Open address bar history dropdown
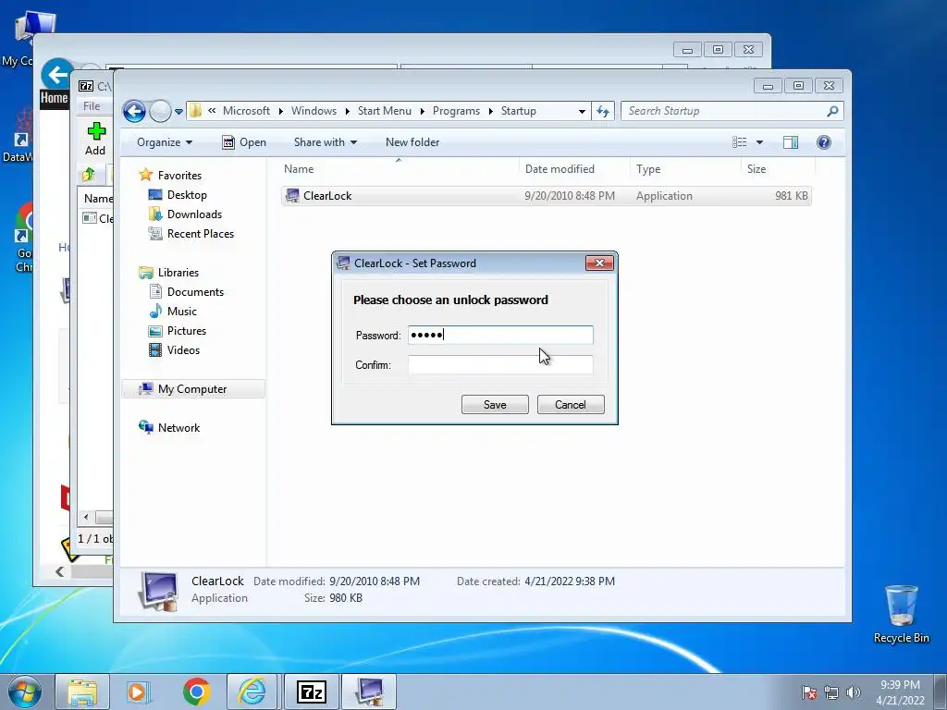The width and height of the screenshot is (947, 710). tap(582, 111)
